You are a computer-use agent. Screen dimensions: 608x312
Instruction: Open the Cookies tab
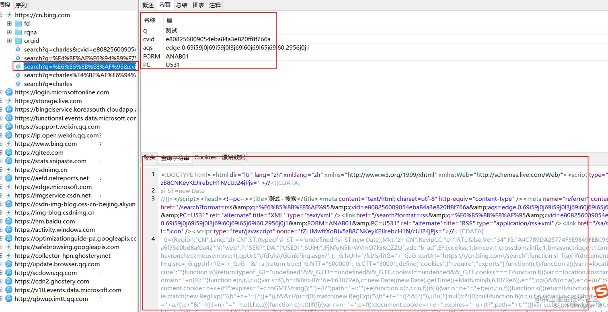tap(205, 157)
